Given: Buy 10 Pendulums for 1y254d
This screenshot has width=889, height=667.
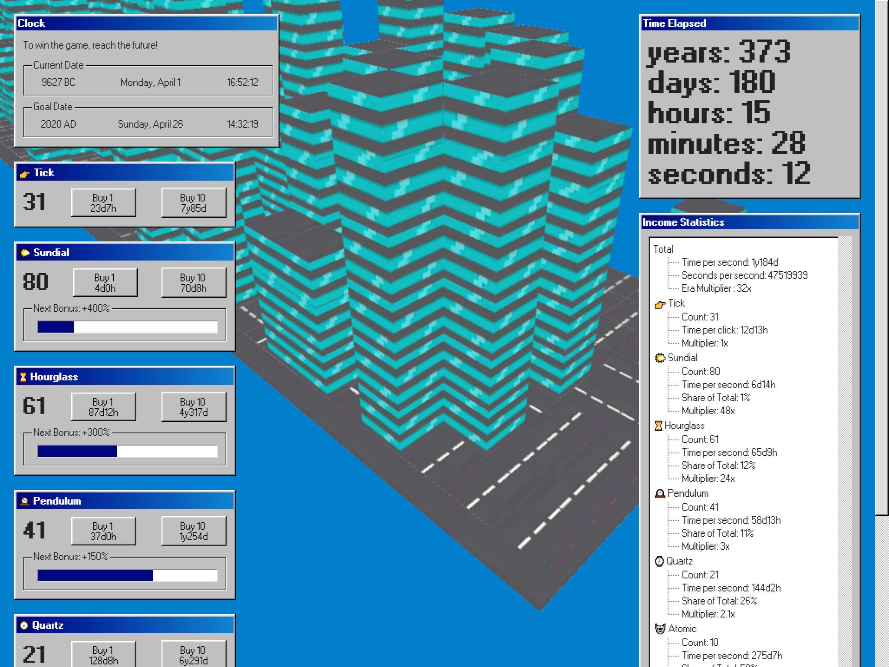Looking at the screenshot, I should point(193,531).
